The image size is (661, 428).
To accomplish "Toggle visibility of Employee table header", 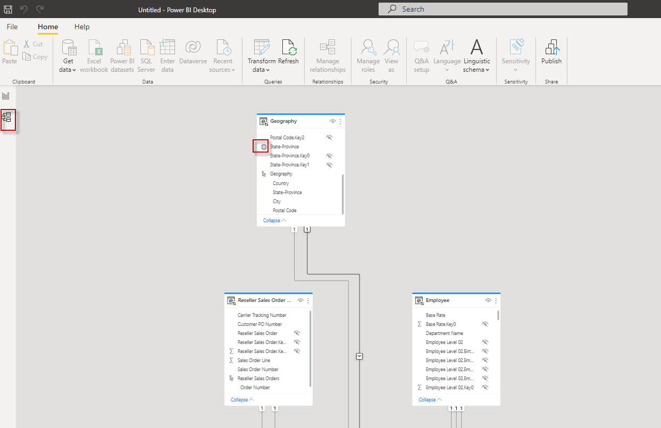I will pyautogui.click(x=488, y=300).
